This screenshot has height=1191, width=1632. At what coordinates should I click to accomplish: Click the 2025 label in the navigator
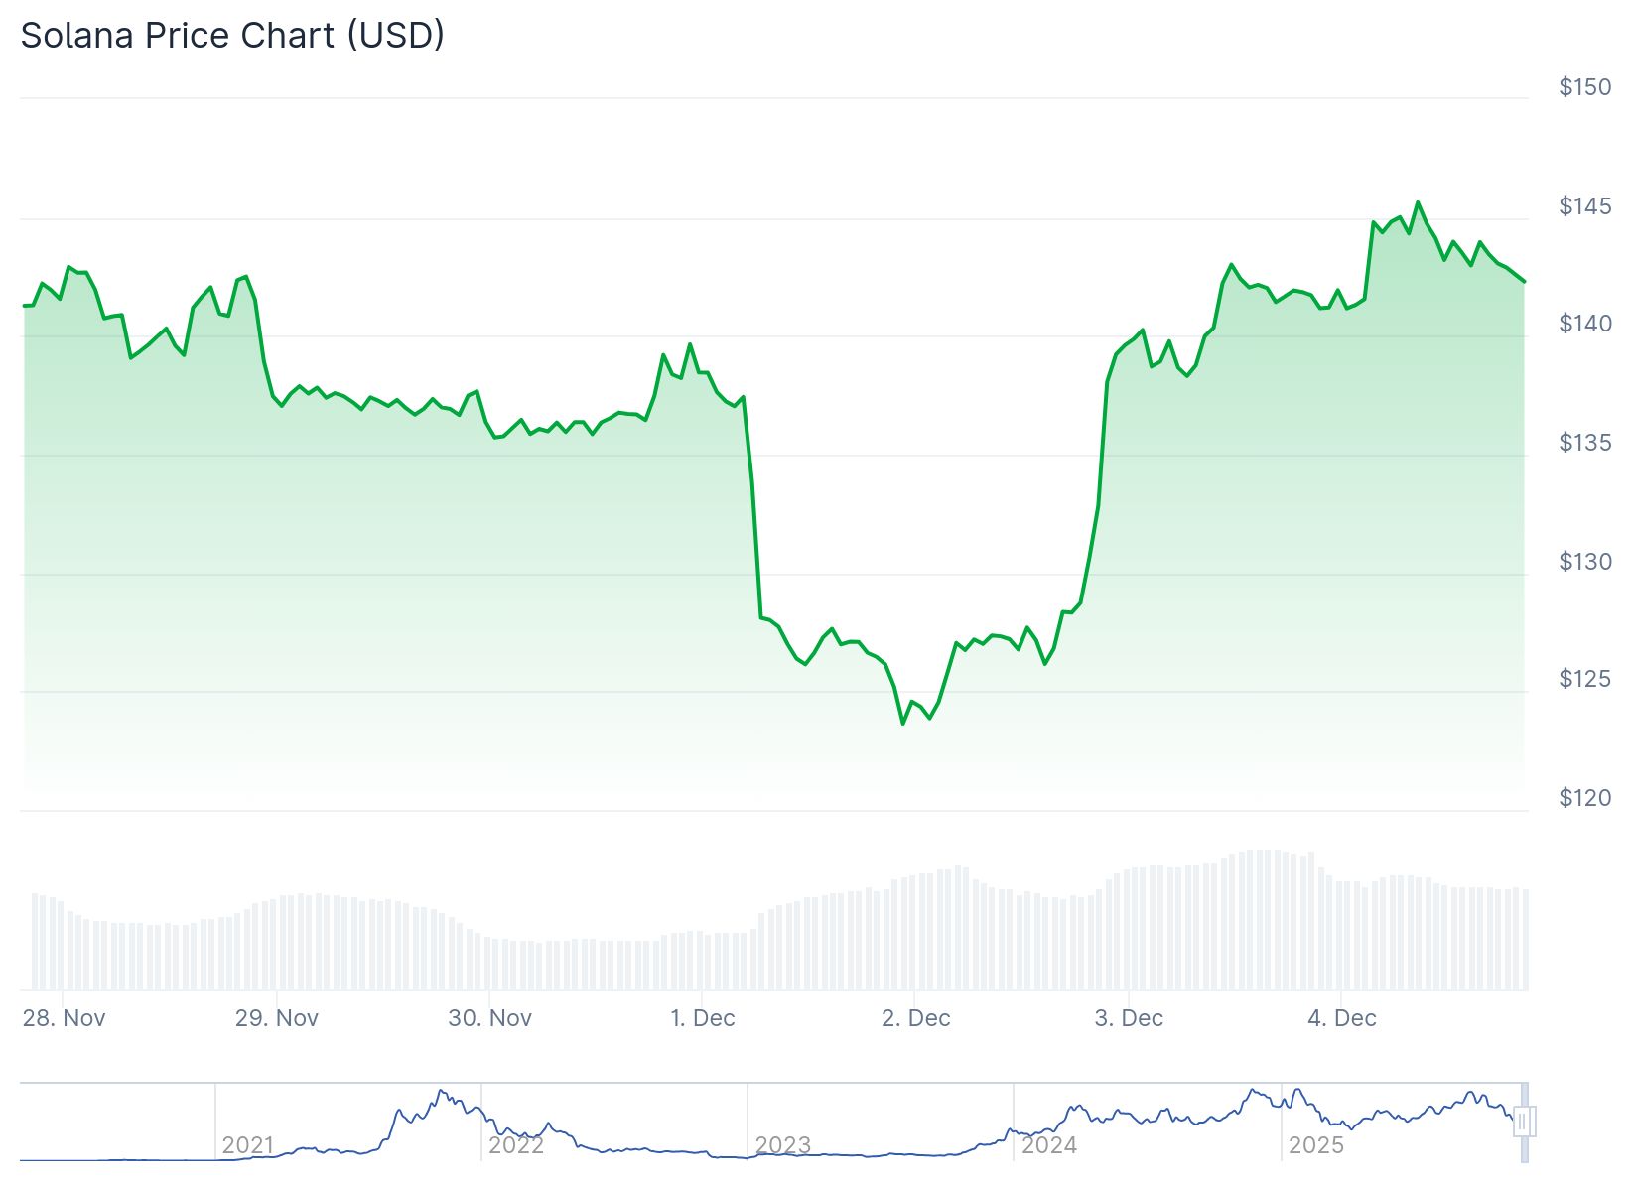pos(1315,1145)
